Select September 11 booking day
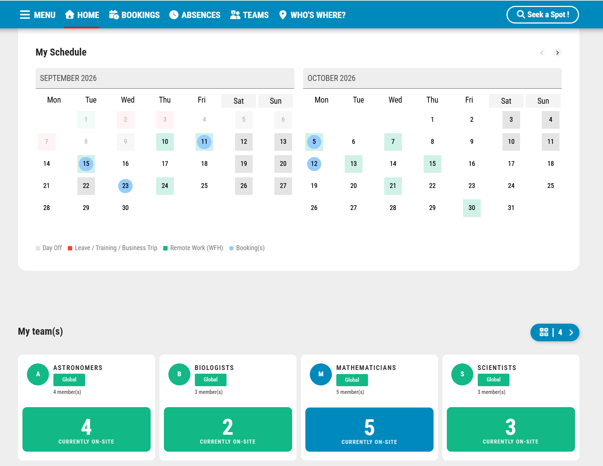This screenshot has height=466, width=603. tap(204, 142)
